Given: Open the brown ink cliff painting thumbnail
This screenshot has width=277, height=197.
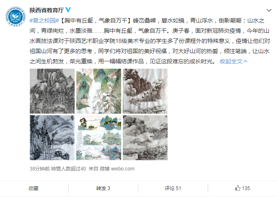Looking at the screenshot, I should pos(145,91).
